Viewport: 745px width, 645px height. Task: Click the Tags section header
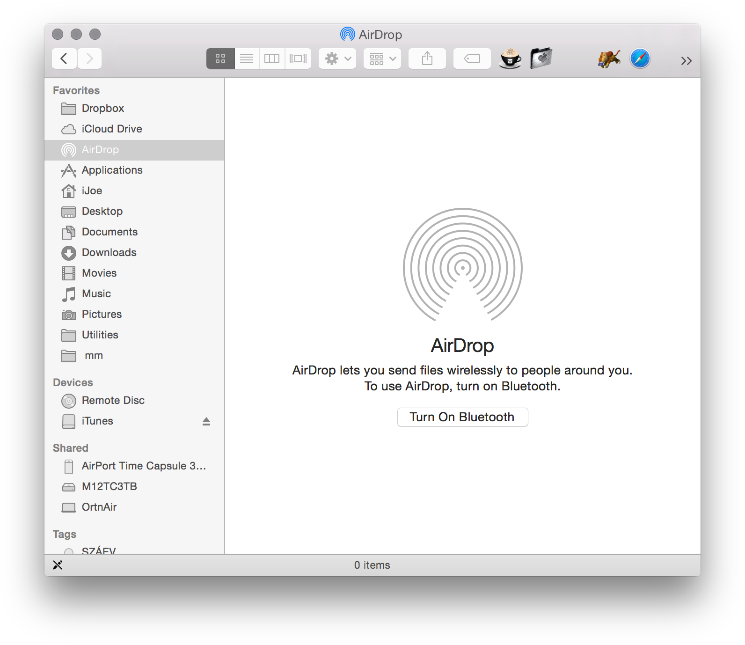pos(65,534)
